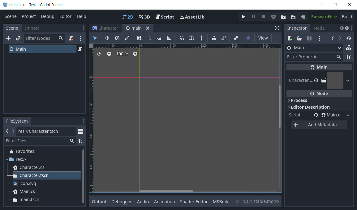Click the Add Metadata button
The width and height of the screenshot is (357, 210).
point(319,125)
